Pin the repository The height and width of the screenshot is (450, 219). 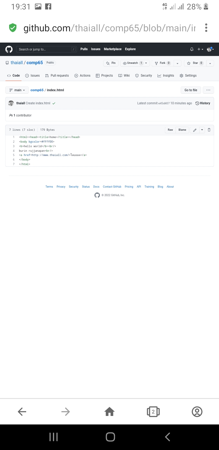[111, 63]
